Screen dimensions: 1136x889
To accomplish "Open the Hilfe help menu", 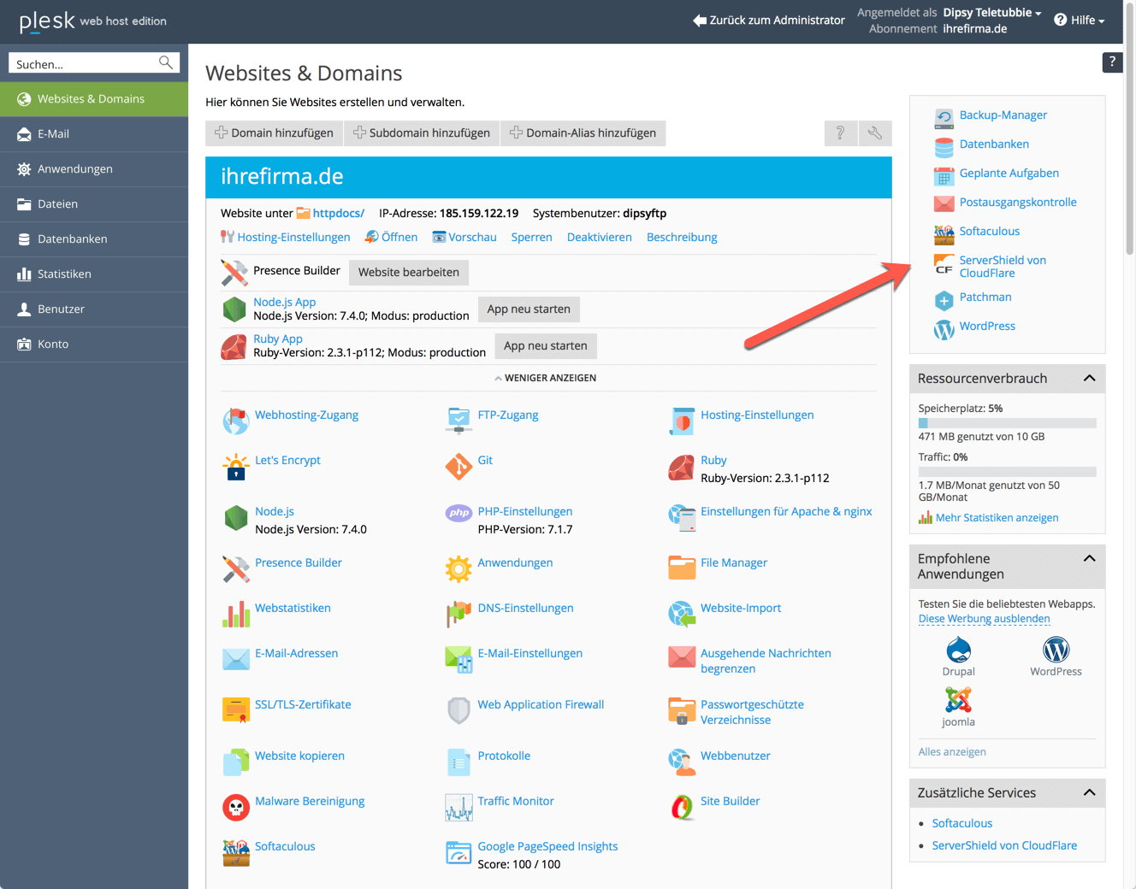I will pos(1080,21).
